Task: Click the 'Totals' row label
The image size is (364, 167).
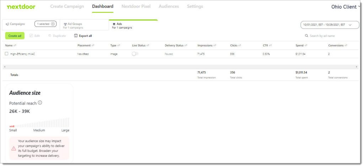Action: (14, 75)
